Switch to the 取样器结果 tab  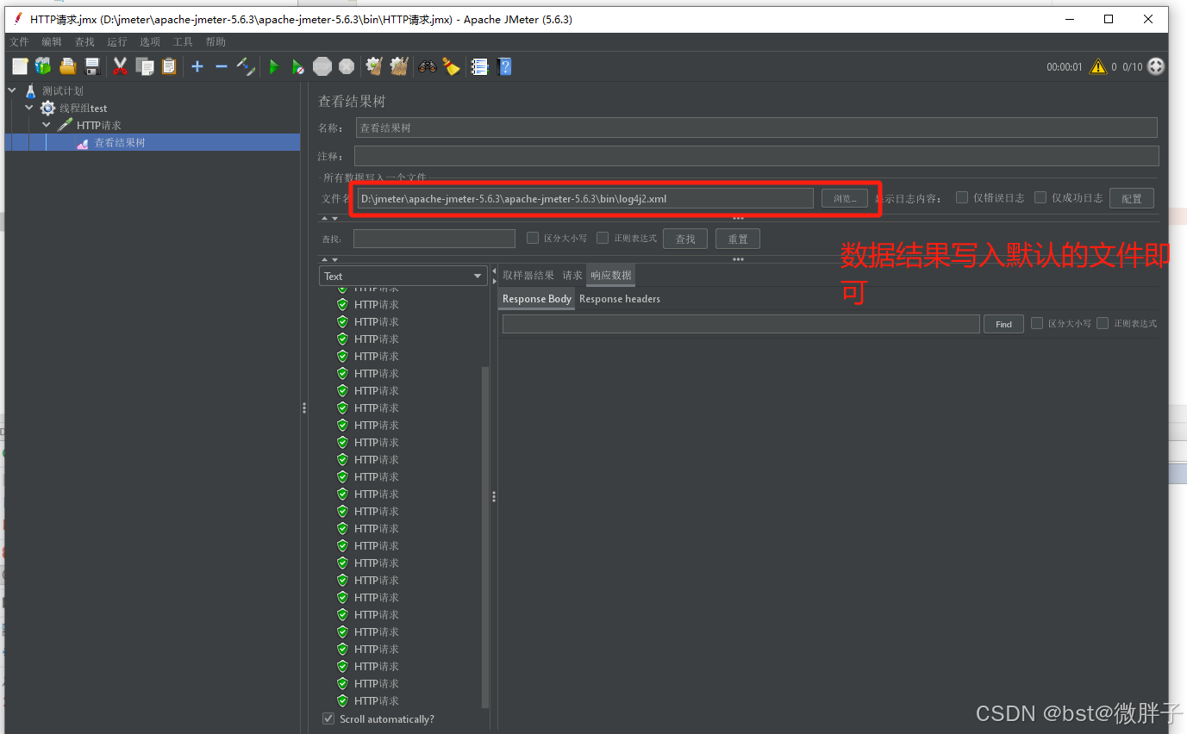tap(528, 276)
